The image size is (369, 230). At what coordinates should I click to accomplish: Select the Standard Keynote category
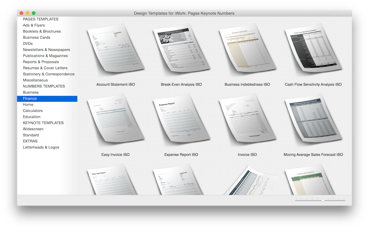click(x=31, y=135)
